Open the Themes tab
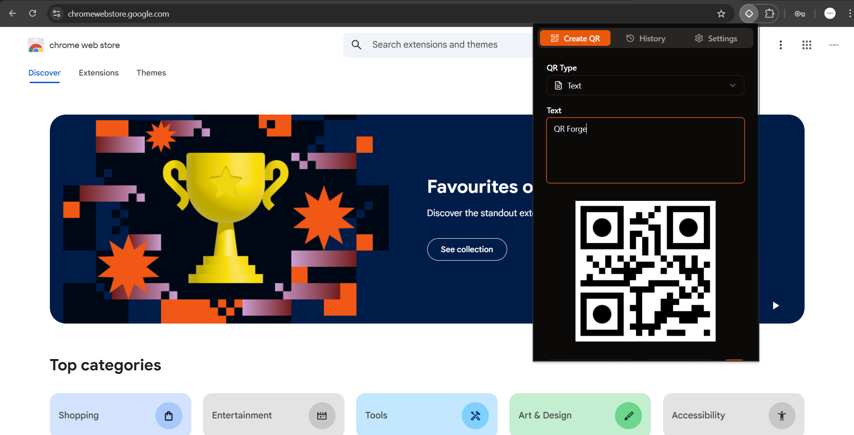Viewport: 854px width, 435px height. click(151, 73)
